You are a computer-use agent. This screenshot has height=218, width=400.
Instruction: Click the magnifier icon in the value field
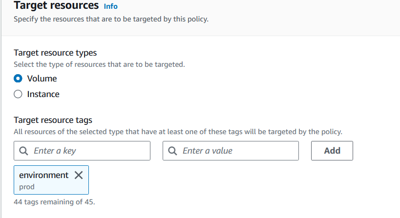point(172,151)
